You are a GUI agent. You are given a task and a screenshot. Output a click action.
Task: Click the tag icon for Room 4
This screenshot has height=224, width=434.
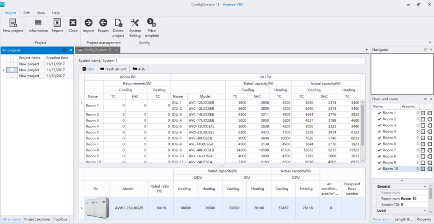pos(430,131)
